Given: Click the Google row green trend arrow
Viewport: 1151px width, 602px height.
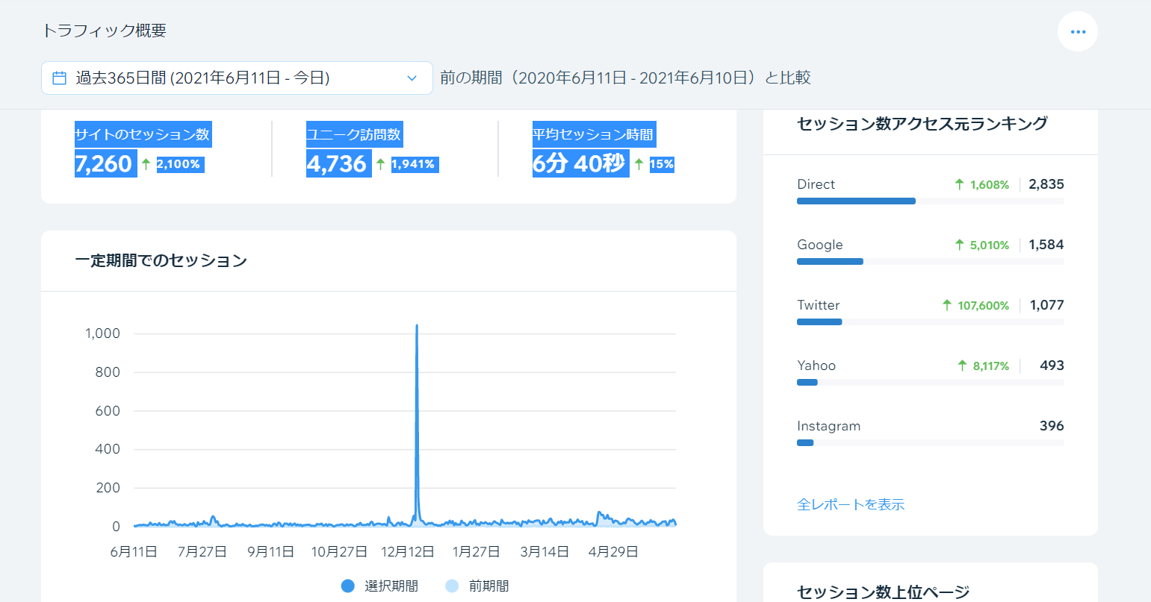Looking at the screenshot, I should coord(959,245).
